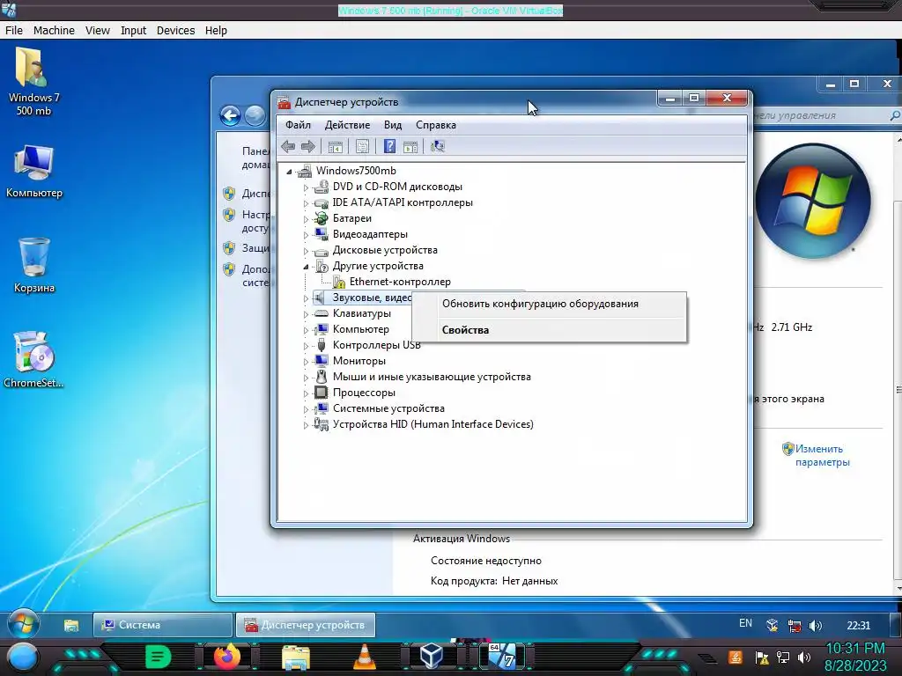The image size is (902, 676).
Task: Open the VirtualBox Devices menu
Action: (175, 31)
